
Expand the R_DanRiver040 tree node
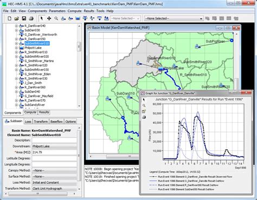tap(16, 26)
